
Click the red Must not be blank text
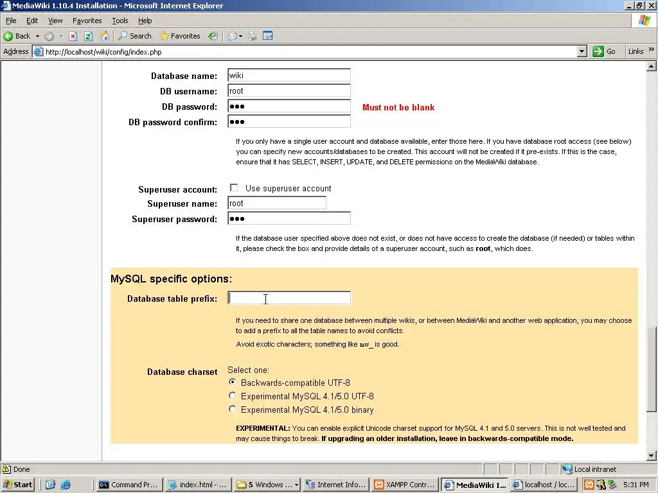point(398,107)
